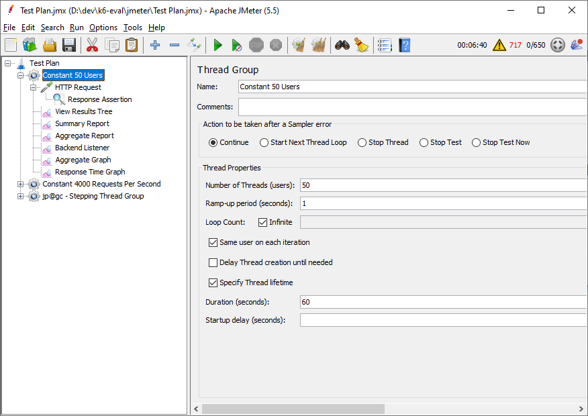This screenshot has width=588, height=416.
Task: Open the Tools menu
Action: (x=133, y=28)
